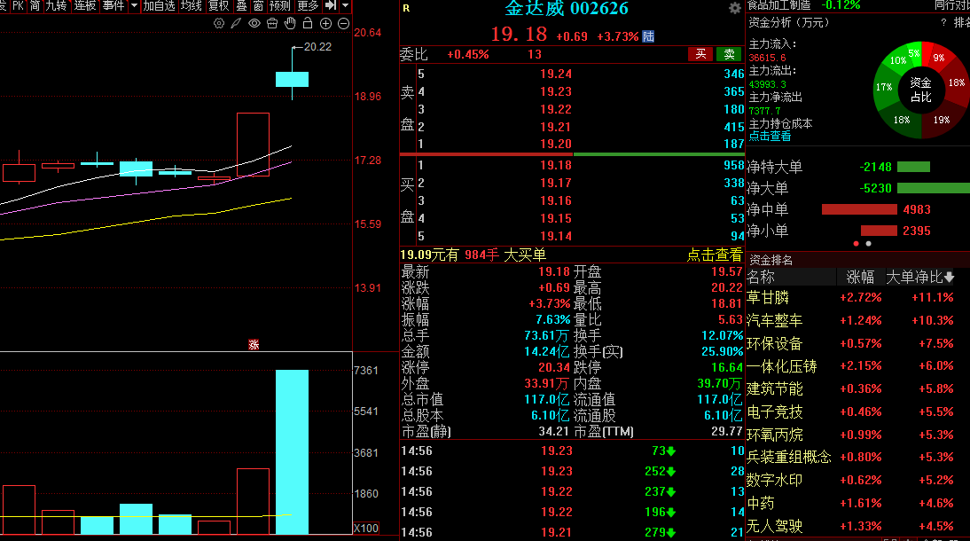Click the first red page indicator dot
The height and width of the screenshot is (541, 970).
pos(857,244)
